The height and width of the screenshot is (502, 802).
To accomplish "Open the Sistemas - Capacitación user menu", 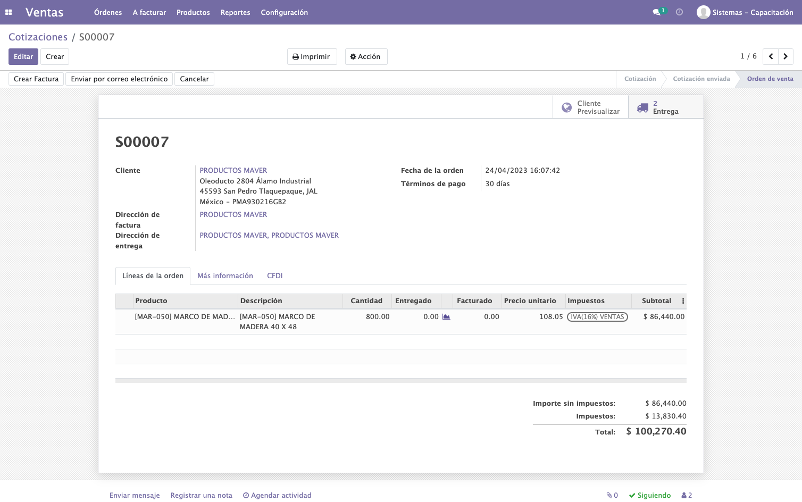I will [745, 12].
